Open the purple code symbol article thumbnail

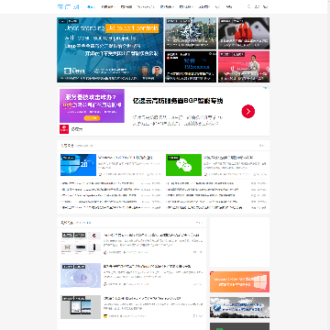[81, 275]
